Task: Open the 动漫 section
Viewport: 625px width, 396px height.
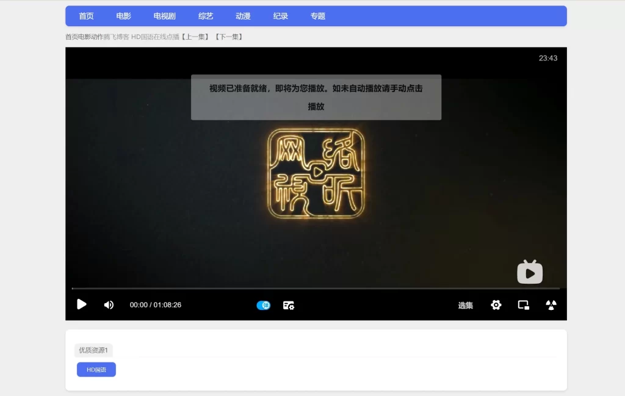Action: [x=242, y=16]
